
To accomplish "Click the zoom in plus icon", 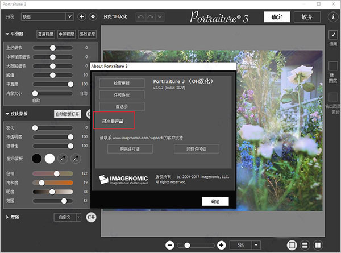I will click(221, 245).
